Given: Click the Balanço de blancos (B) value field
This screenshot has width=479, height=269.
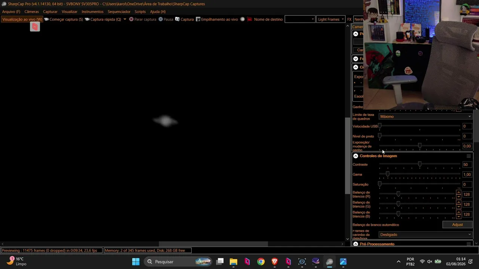Looking at the screenshot, I should click(467, 214).
